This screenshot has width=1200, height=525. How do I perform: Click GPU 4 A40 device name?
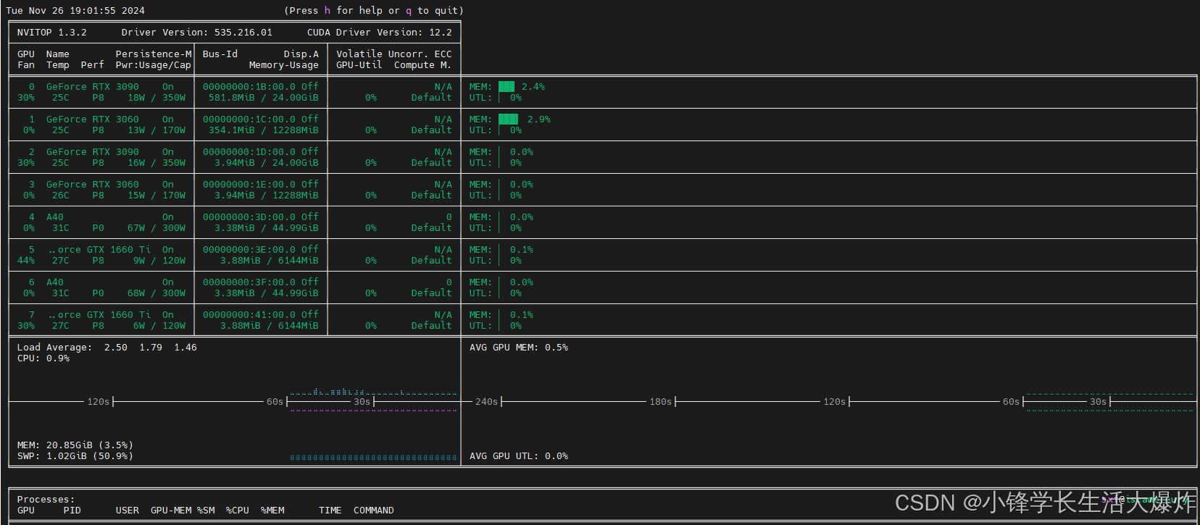[x=55, y=217]
